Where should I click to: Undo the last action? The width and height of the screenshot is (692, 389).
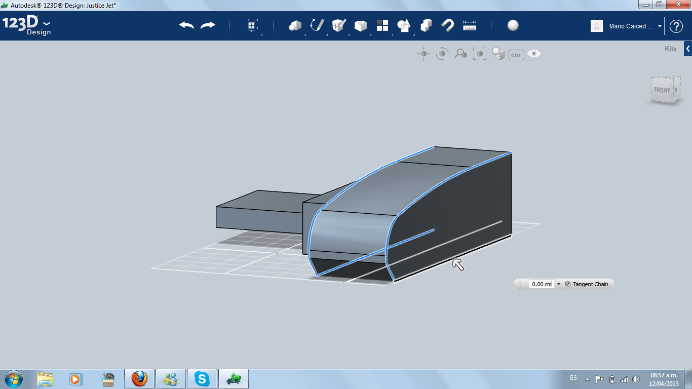(186, 25)
